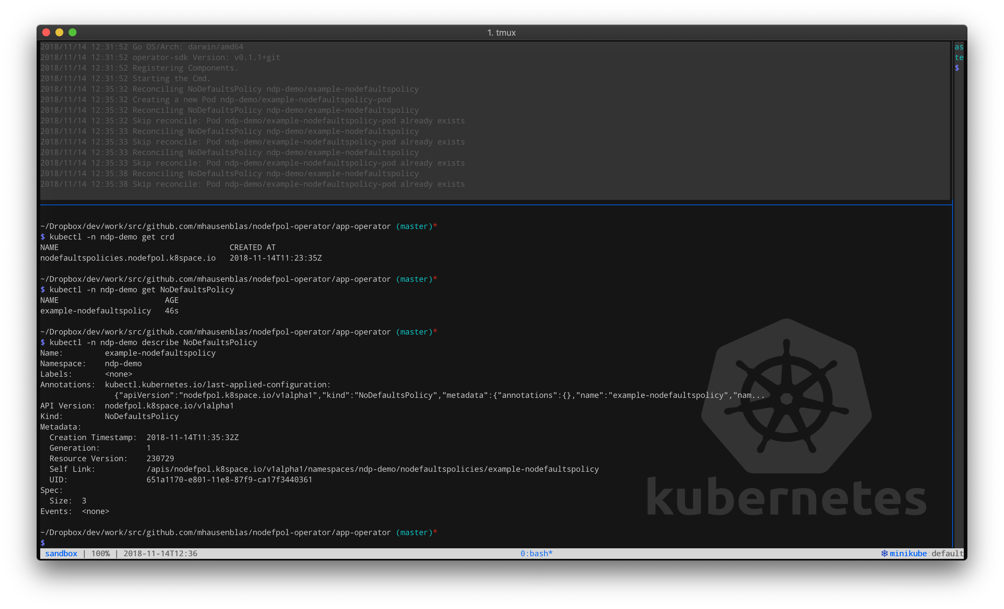This screenshot has height=609, width=1004.
Task: Click the red close window button
Action: tap(46, 33)
